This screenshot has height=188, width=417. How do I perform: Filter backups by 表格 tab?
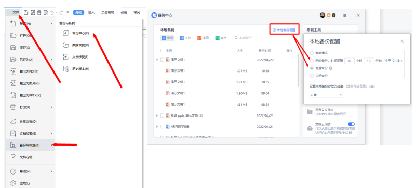pyautogui.click(x=221, y=38)
